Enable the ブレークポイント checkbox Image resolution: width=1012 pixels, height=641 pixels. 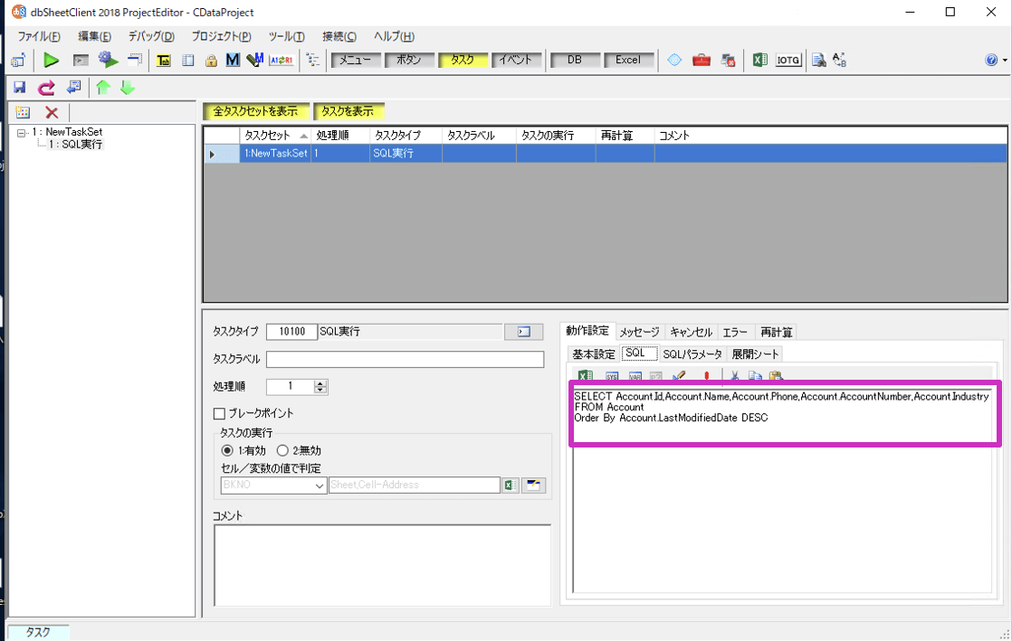[x=219, y=413]
